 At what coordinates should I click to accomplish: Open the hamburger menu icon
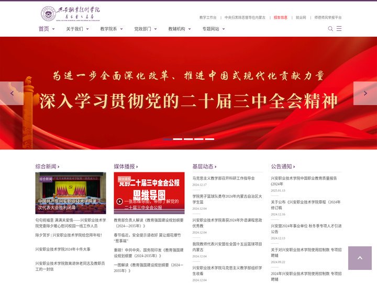(x=339, y=29)
